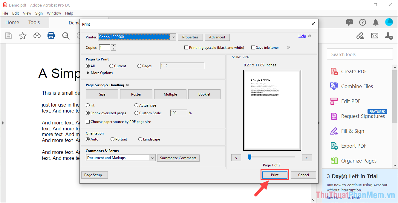This screenshot has height=203, width=398.
Task: Open the File menu
Action: pos(5,13)
